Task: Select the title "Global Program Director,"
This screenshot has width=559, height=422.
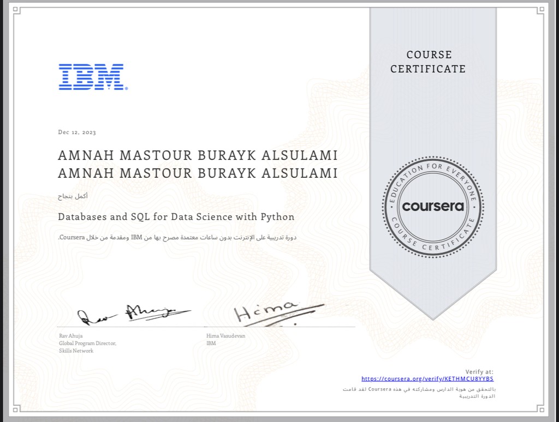Action: tap(88, 343)
